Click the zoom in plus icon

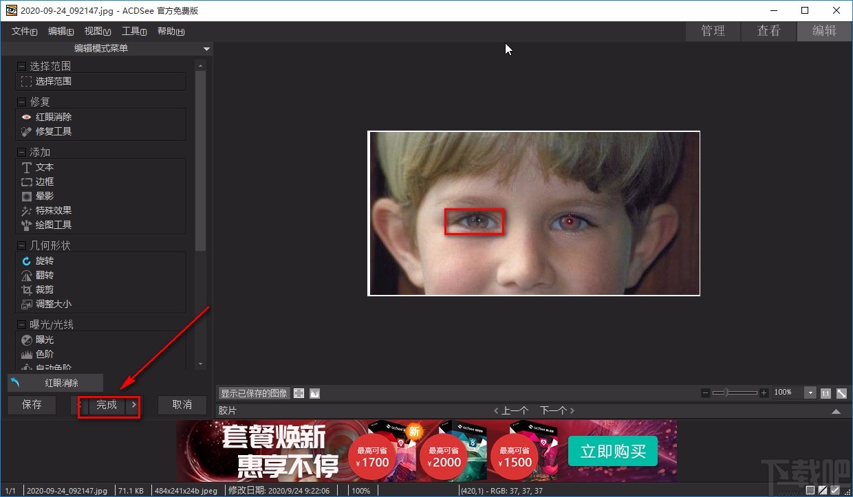click(x=764, y=393)
